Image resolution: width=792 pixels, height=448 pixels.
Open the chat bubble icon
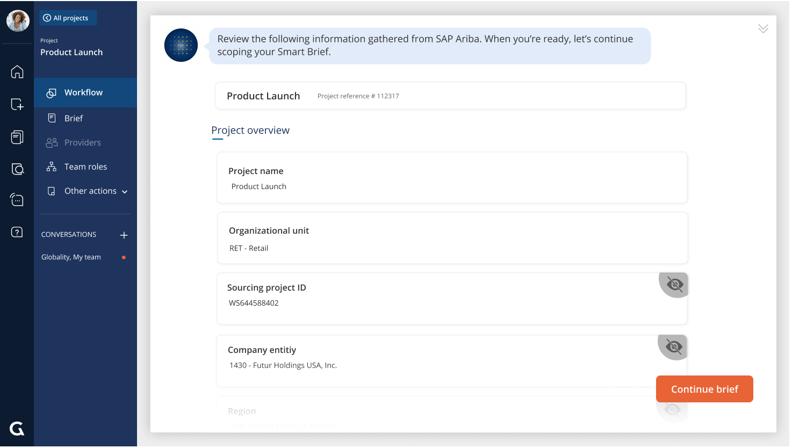[17, 199]
